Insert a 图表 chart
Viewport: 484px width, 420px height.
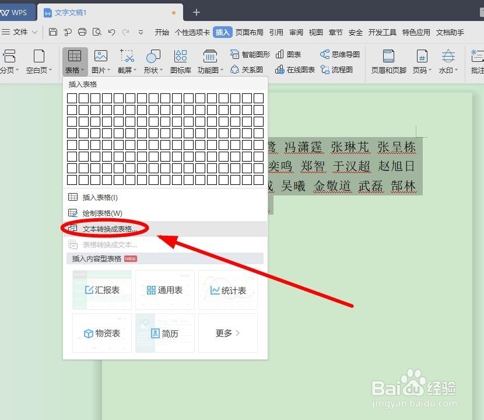click(x=288, y=55)
